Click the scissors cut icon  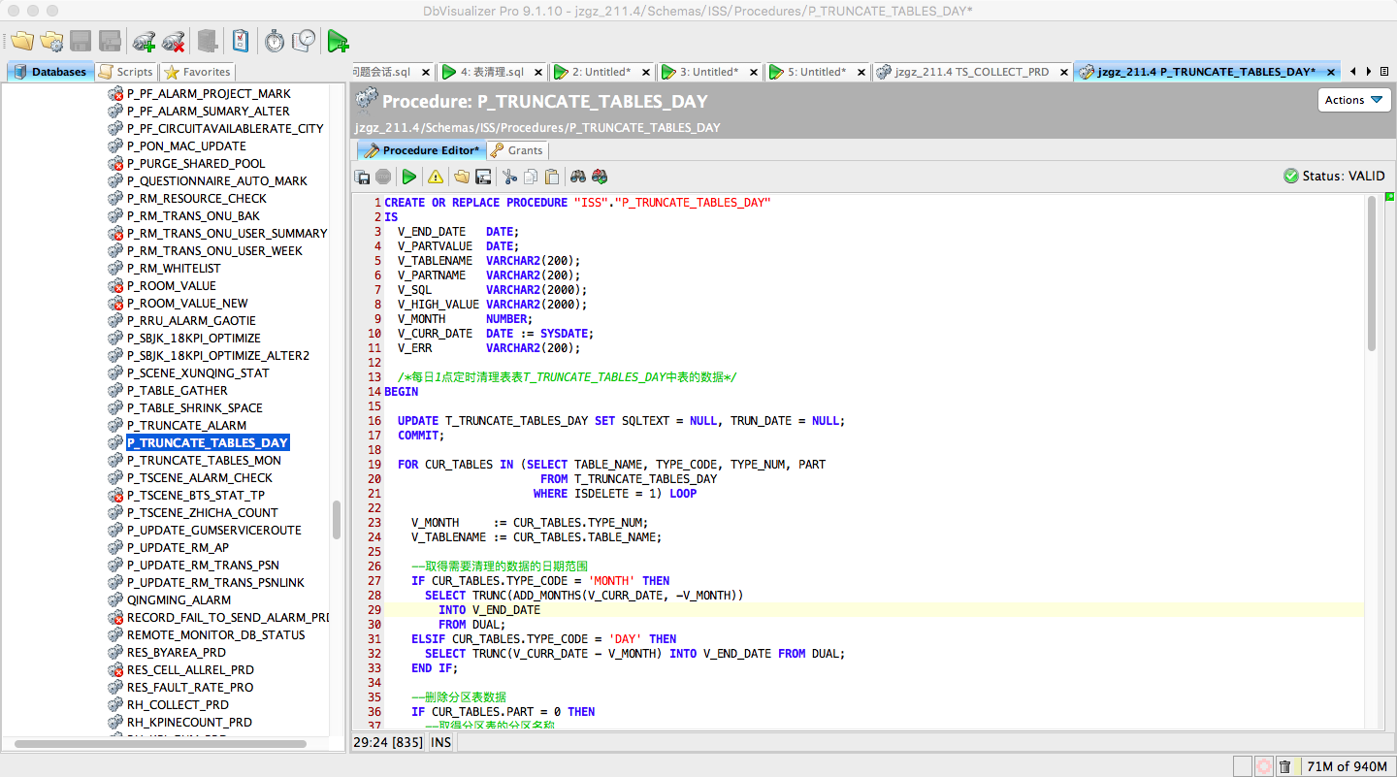[x=508, y=177]
